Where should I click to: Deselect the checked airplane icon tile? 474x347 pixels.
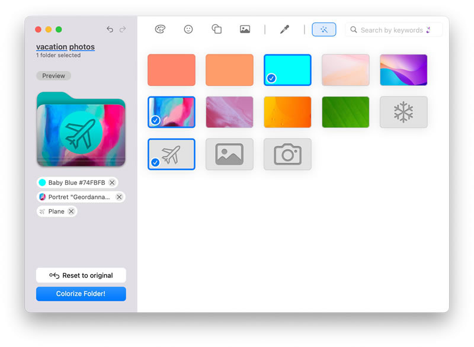[x=171, y=155]
